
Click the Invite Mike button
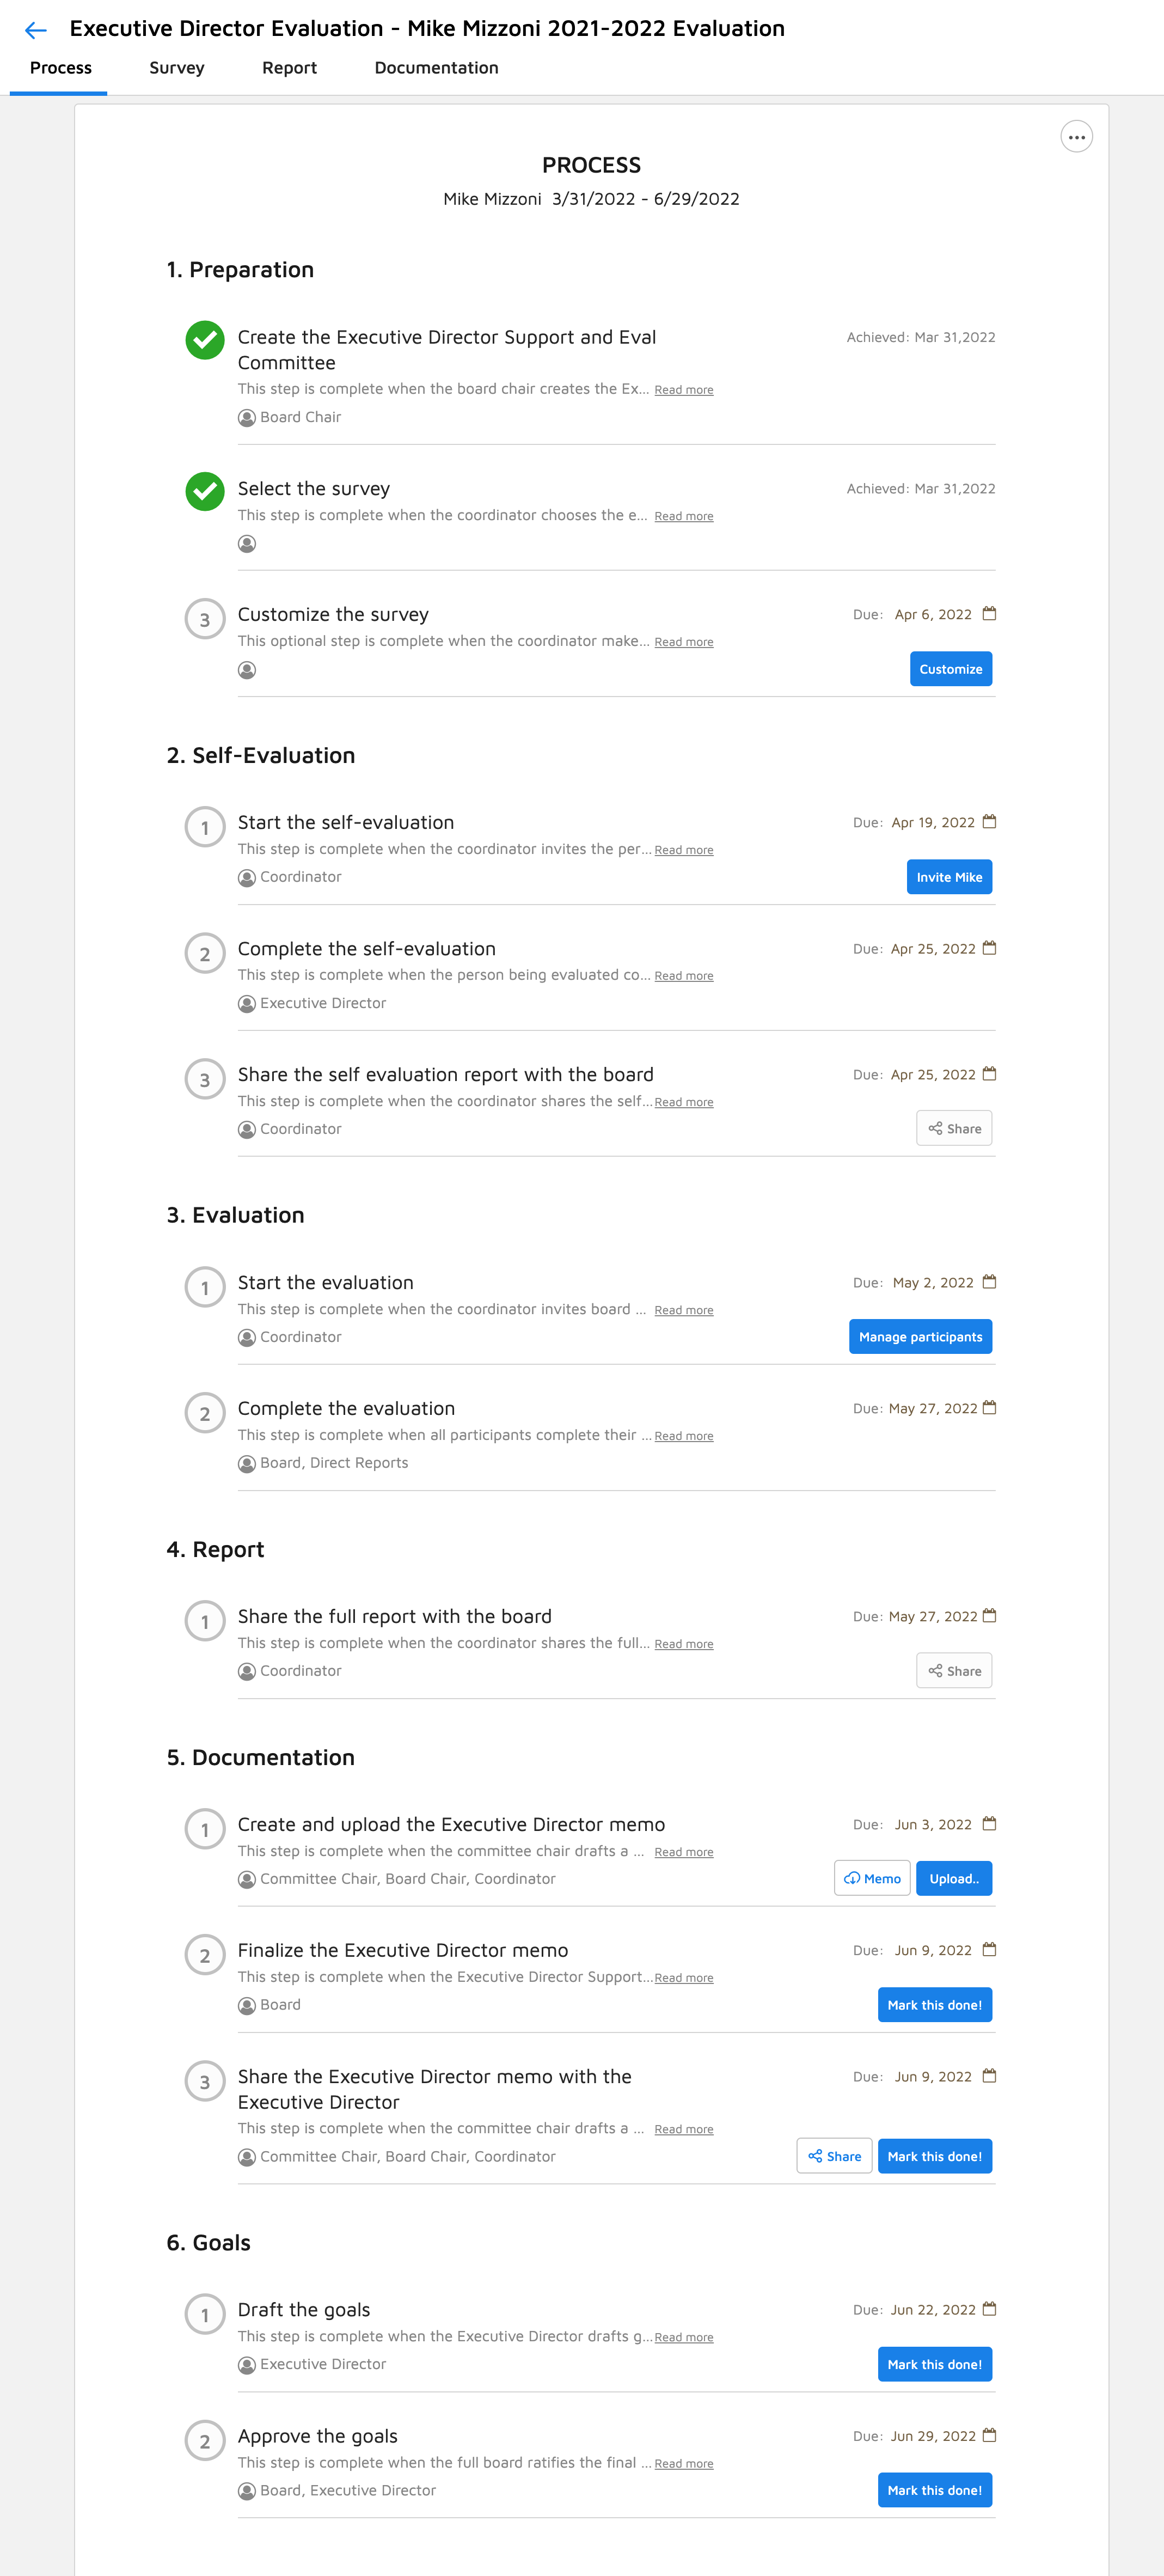pyautogui.click(x=949, y=877)
